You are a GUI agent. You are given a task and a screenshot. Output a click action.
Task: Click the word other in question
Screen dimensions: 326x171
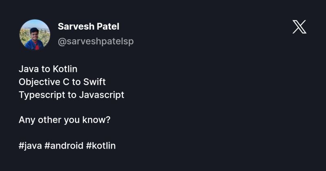pyautogui.click(x=49, y=120)
